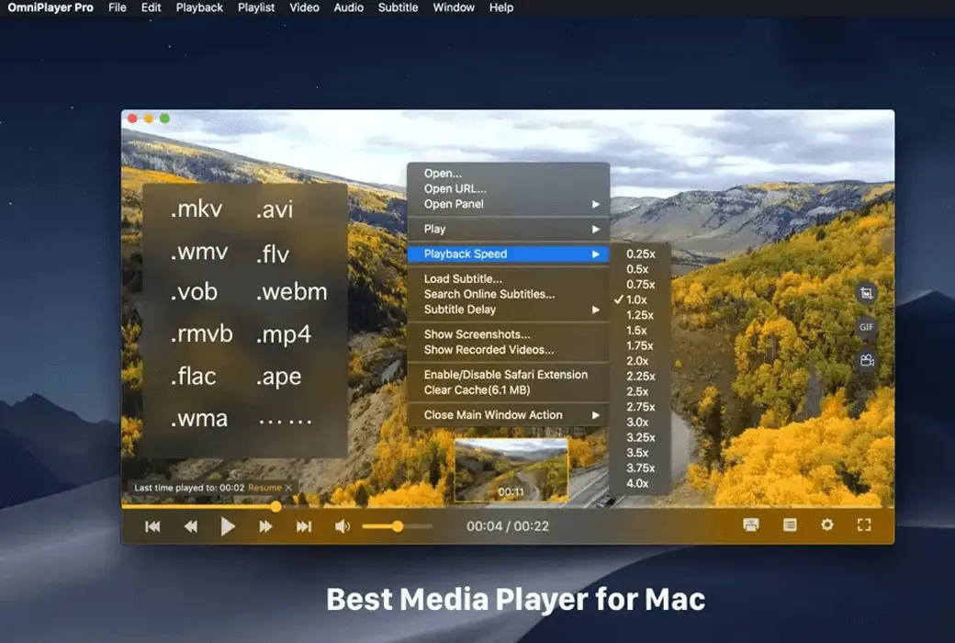Image resolution: width=955 pixels, height=643 pixels.
Task: Expand Close Main Window Action submenu
Action: point(508,415)
